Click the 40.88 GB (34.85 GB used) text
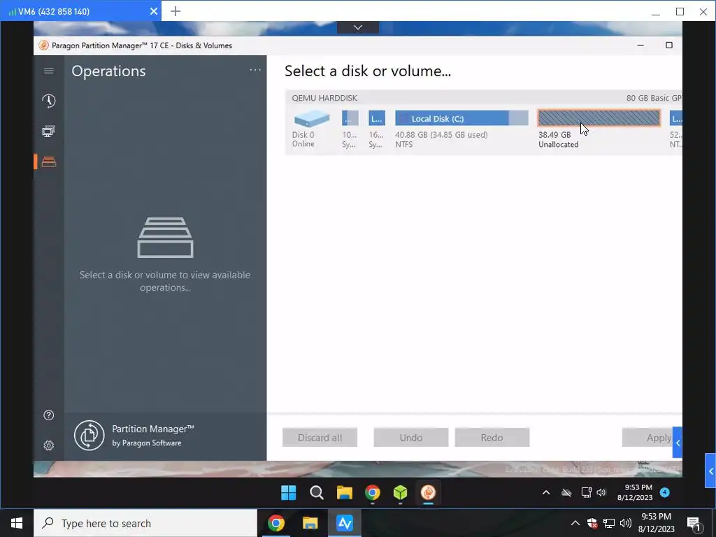Screen dimensions: 716x537 coord(441,135)
